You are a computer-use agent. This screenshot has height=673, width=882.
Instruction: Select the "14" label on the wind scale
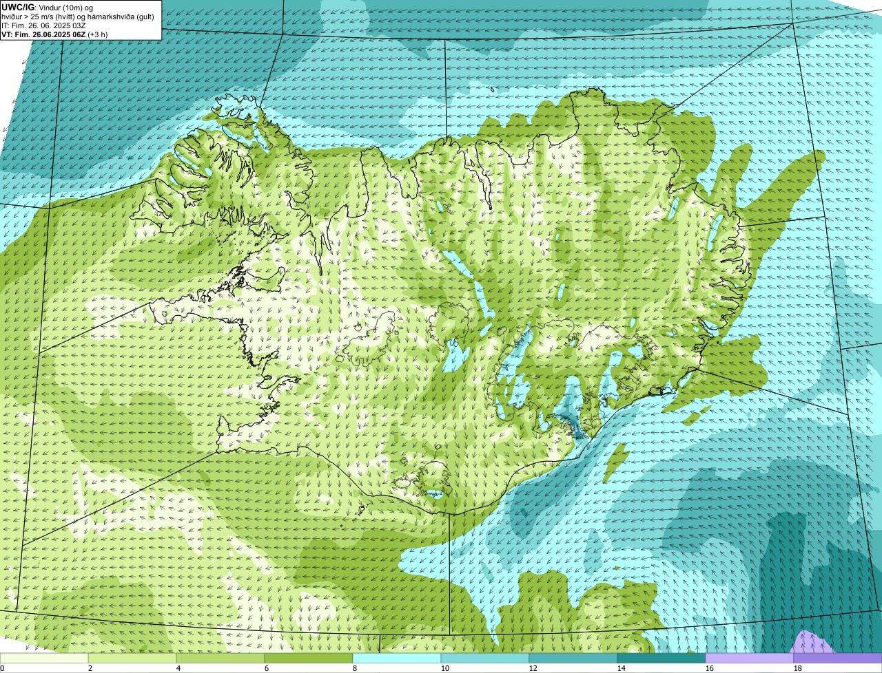[622, 668]
